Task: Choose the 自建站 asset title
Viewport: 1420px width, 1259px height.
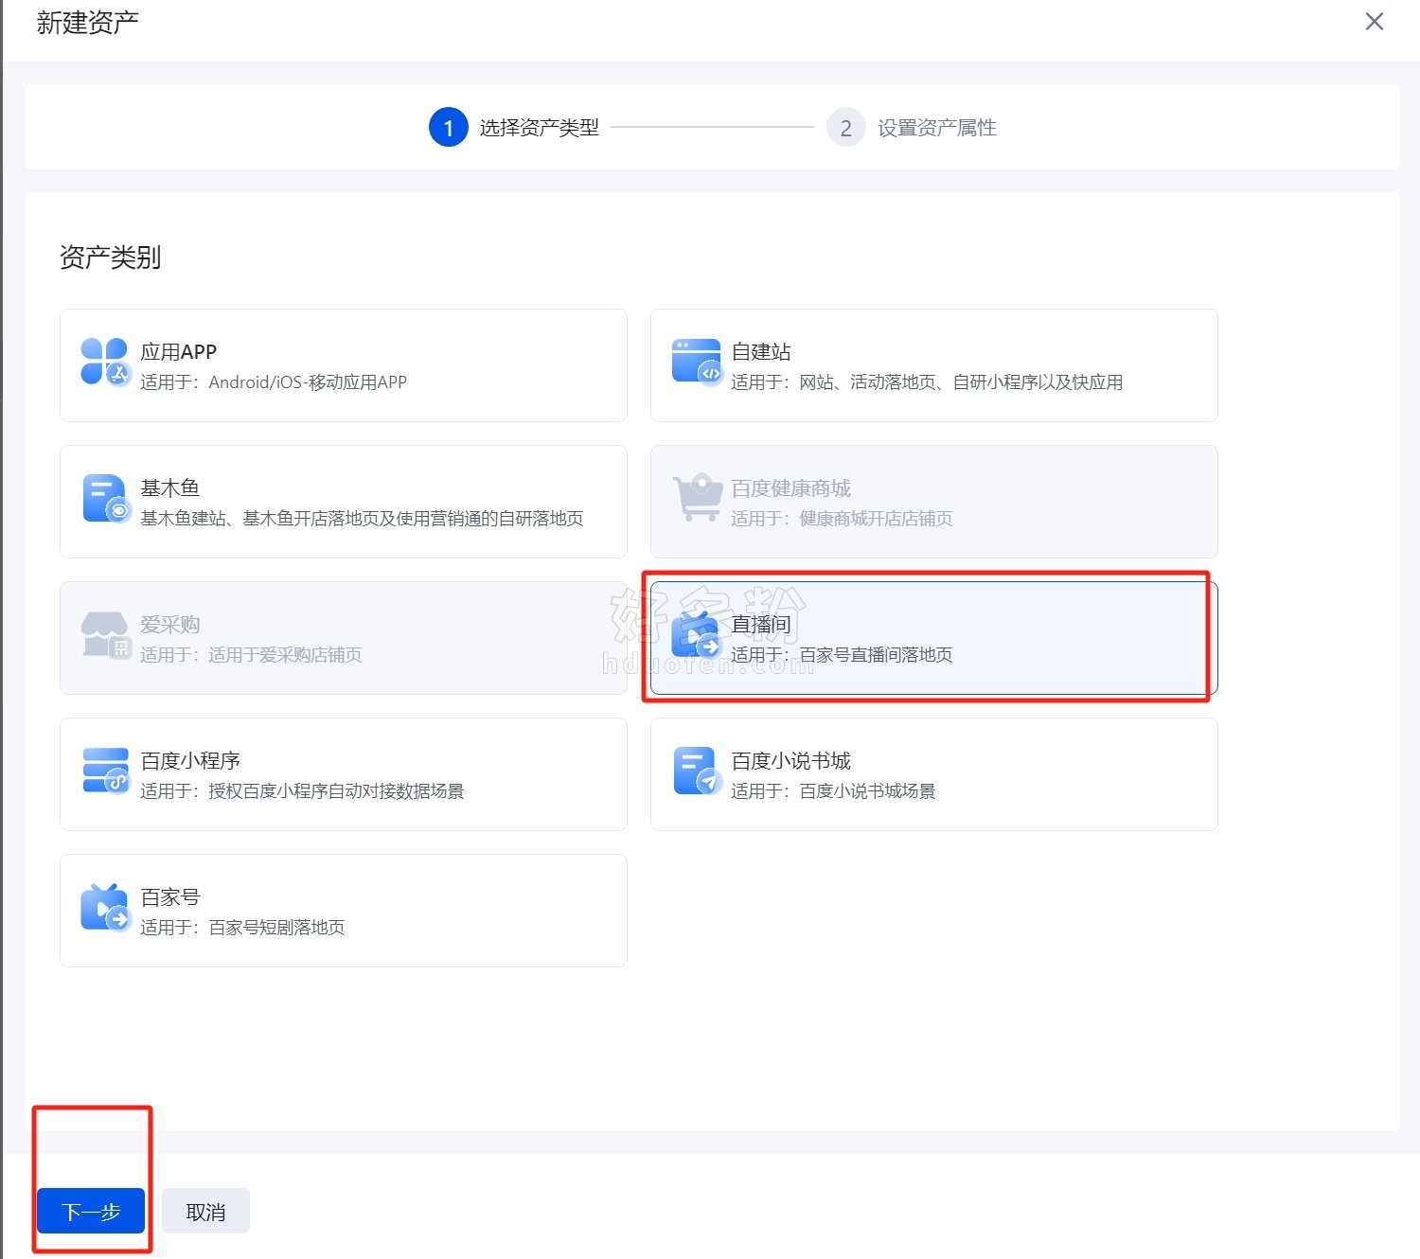Action: click(761, 352)
